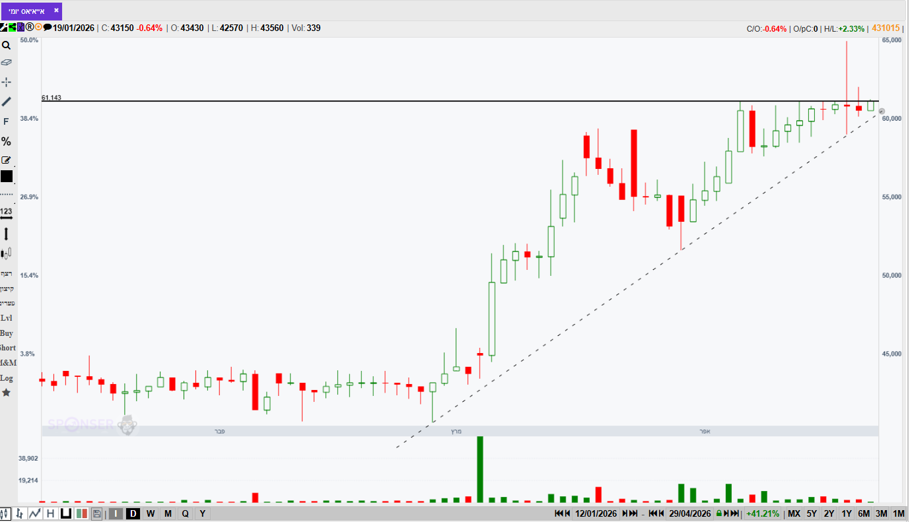Click the star favorite icon

pos(6,393)
